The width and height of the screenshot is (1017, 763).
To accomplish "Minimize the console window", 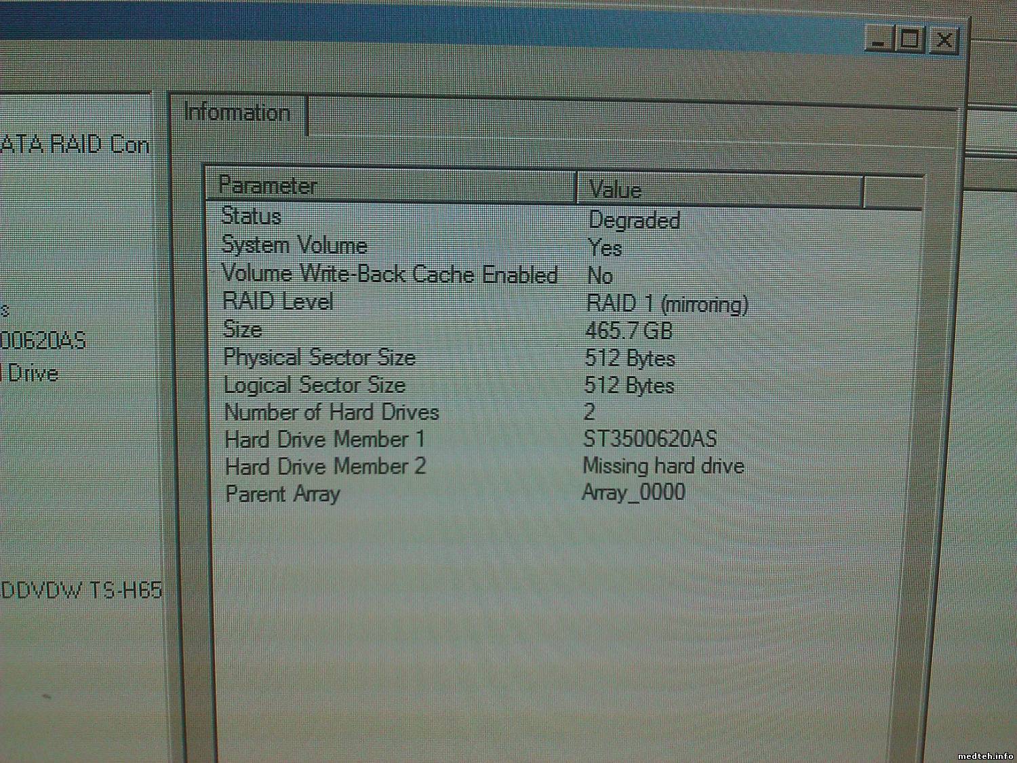I will tap(879, 39).
